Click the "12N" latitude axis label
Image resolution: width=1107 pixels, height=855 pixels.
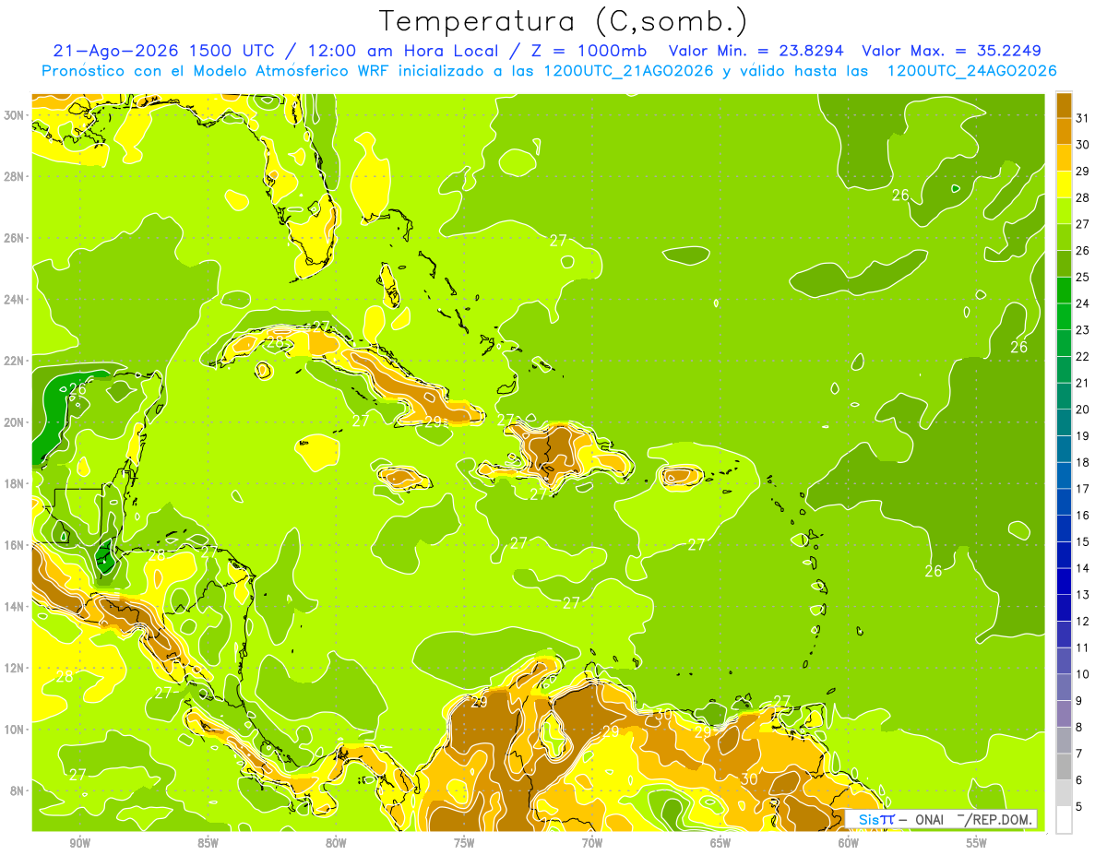coord(15,668)
